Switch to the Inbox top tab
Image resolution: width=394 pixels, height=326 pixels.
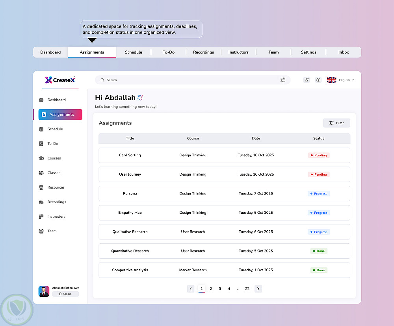(344, 52)
